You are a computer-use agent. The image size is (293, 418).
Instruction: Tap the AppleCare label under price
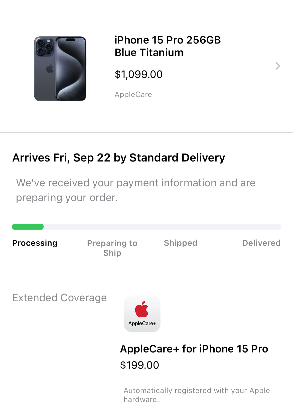[133, 94]
